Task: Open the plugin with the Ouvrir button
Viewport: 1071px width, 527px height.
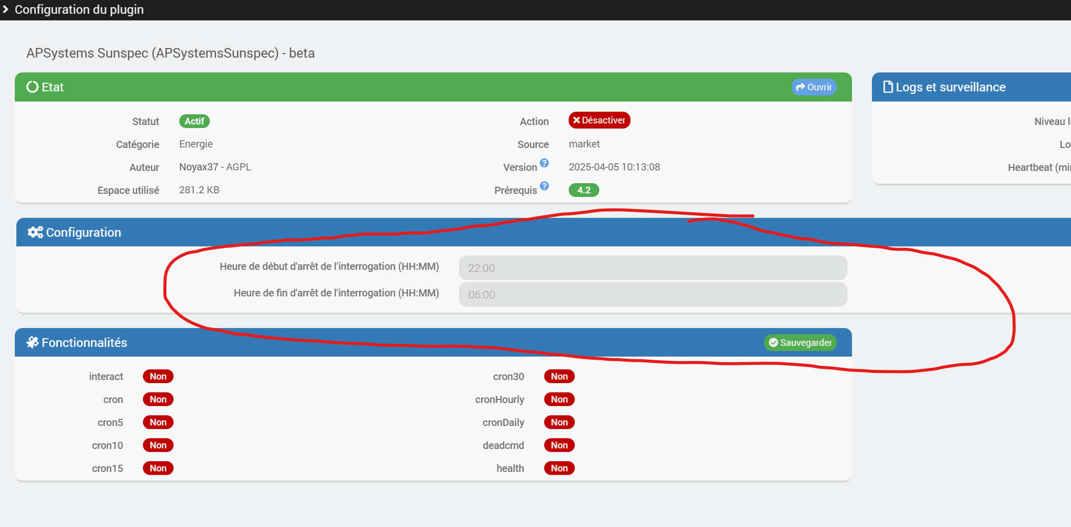Action: (x=814, y=87)
